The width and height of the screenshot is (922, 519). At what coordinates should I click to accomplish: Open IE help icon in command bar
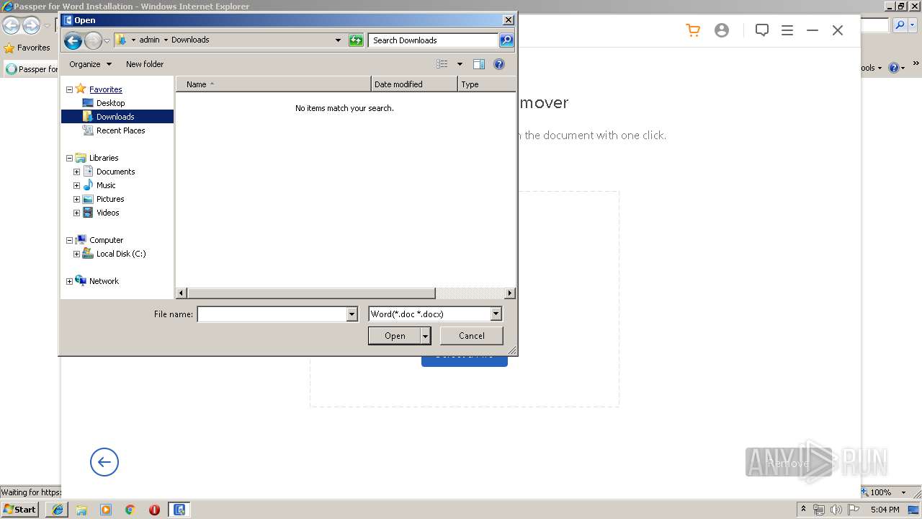[x=893, y=68]
